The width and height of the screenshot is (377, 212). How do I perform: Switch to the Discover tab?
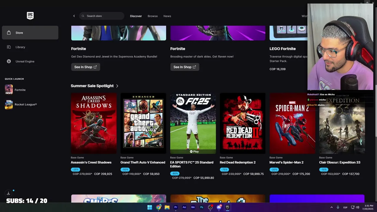tap(136, 16)
